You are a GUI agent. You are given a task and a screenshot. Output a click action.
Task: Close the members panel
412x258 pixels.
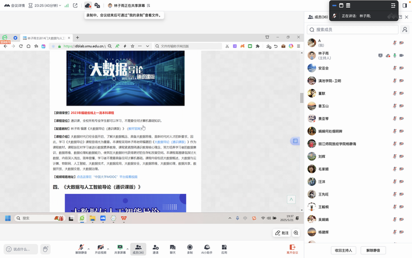tap(406, 17)
